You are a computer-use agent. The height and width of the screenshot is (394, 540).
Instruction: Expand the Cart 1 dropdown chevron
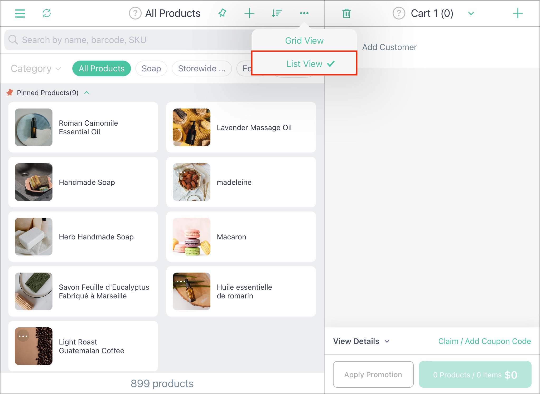pos(471,13)
